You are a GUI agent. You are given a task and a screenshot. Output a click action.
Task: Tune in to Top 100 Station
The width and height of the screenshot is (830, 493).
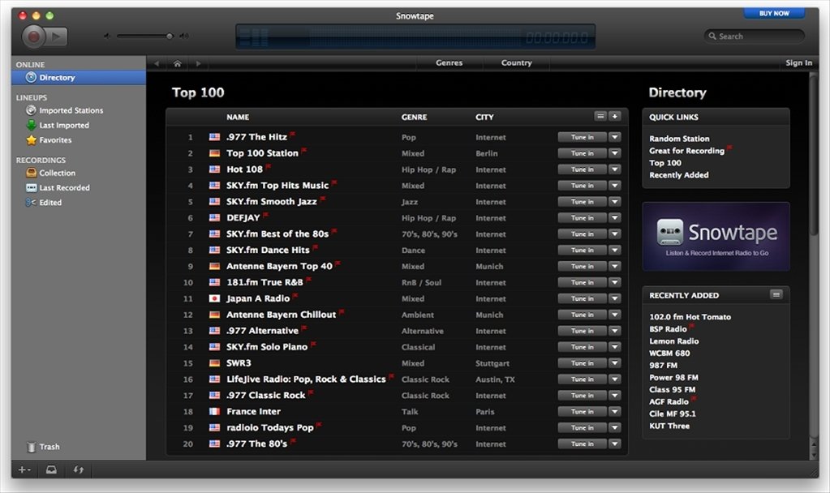click(583, 153)
